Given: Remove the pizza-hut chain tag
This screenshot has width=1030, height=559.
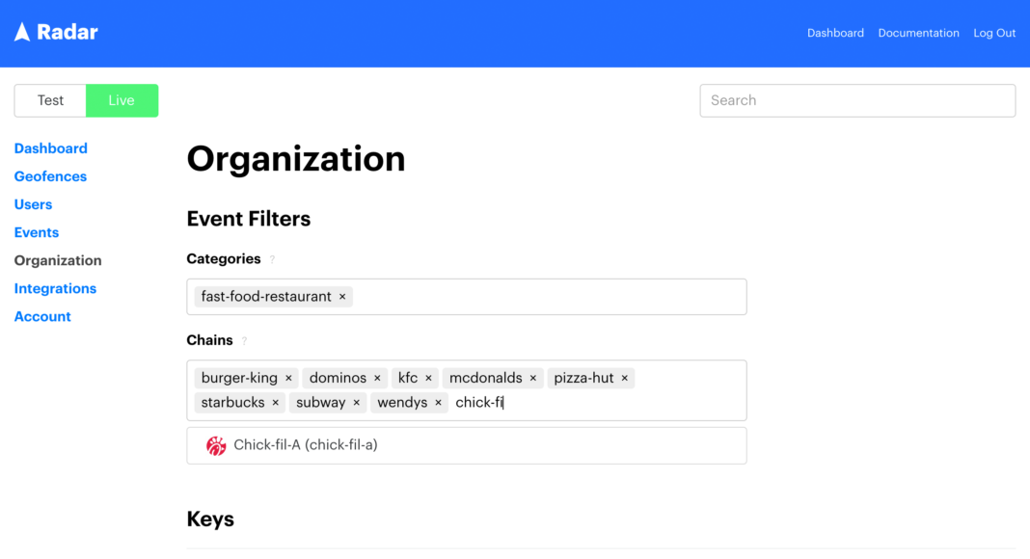Looking at the screenshot, I should 625,379.
